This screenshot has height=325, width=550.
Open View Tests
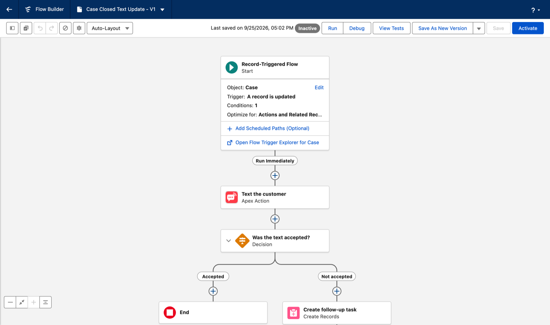392,28
